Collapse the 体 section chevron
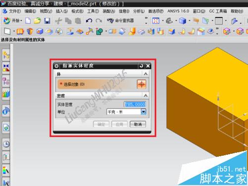This screenshot has height=186, width=248. pyautogui.click(x=145, y=74)
